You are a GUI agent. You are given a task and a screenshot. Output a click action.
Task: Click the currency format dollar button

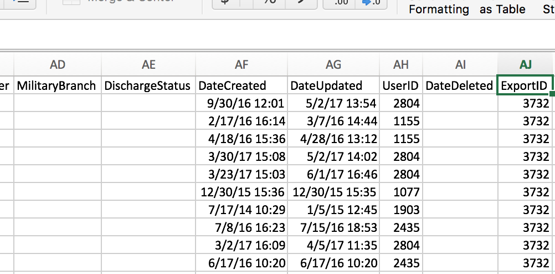tap(226, 3)
